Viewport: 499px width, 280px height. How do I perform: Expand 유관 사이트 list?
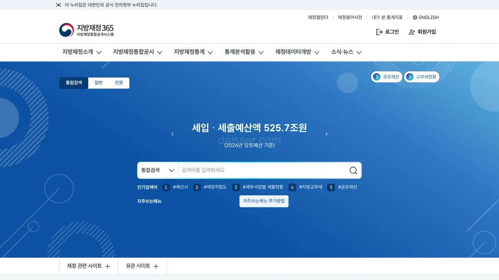click(x=142, y=266)
